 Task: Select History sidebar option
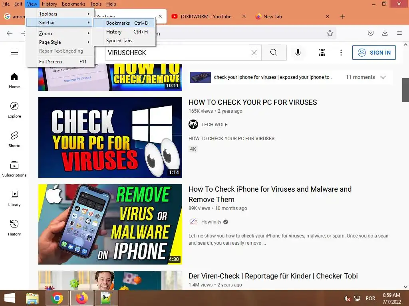click(124, 32)
